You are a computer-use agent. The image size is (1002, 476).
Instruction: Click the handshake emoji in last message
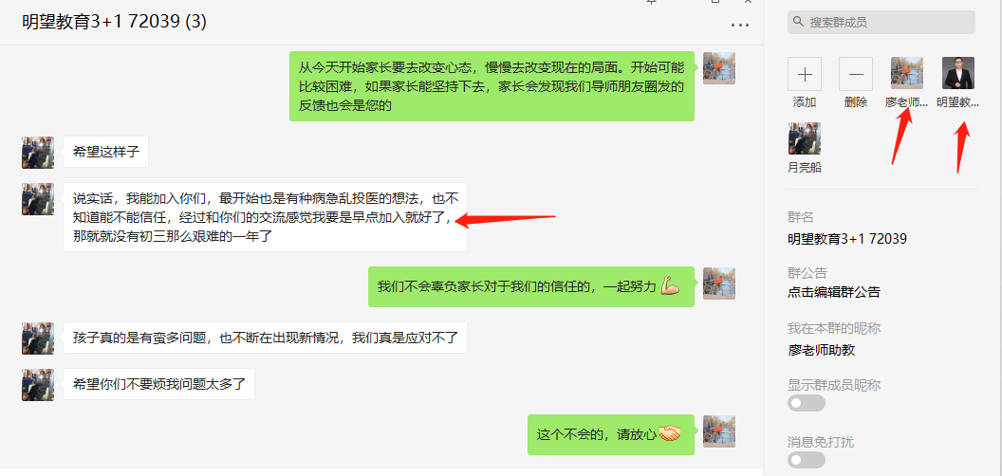point(669,434)
